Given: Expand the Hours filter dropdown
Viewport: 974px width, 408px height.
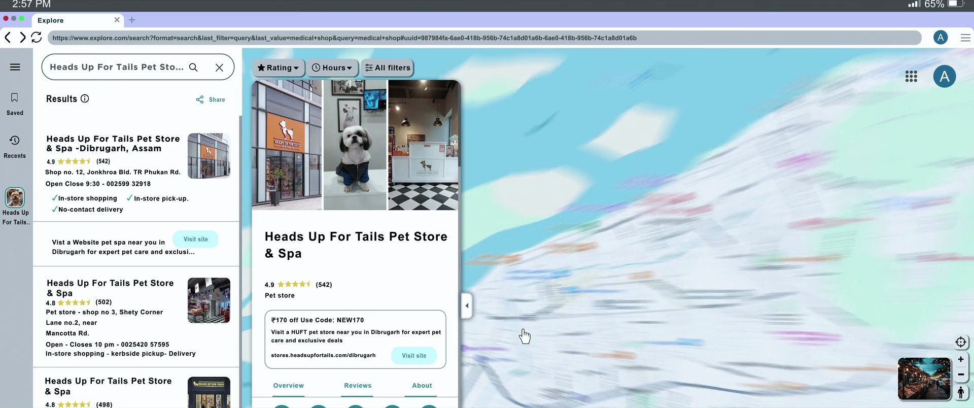Looking at the screenshot, I should (x=332, y=67).
